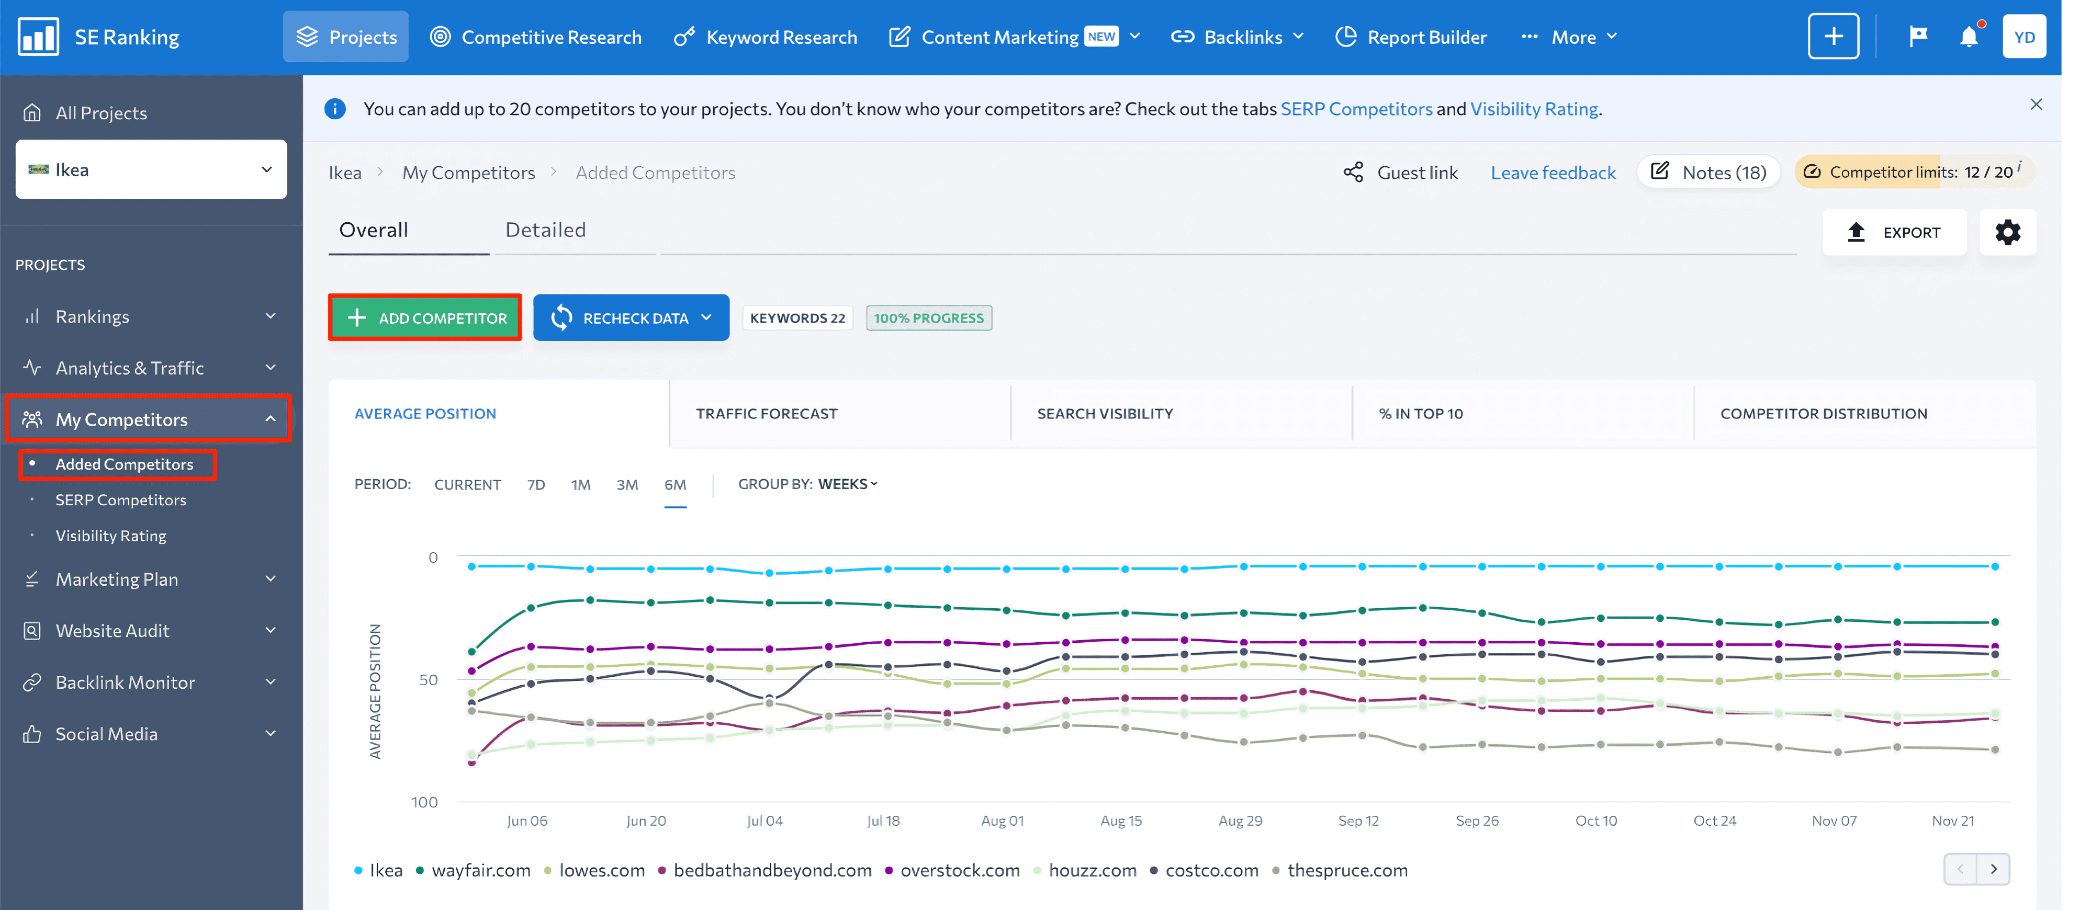The width and height of the screenshot is (2091, 910).
Task: Expand the Website Audit sidebar section
Action: tap(151, 631)
